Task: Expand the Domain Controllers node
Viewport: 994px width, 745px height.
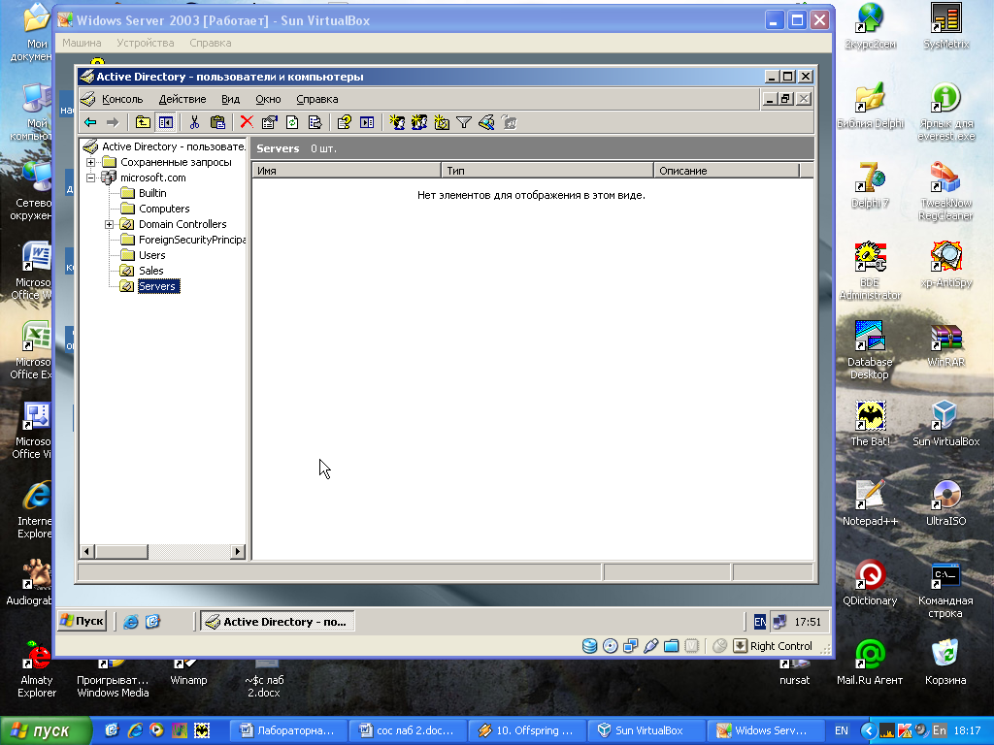Action: point(109,224)
